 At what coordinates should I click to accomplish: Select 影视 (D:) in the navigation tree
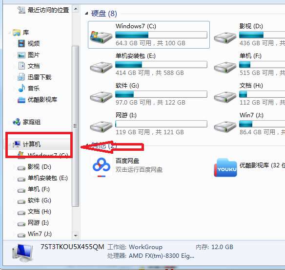[39, 167]
